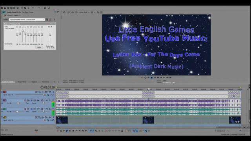This screenshot has width=251, height=141.
Task: Open the EQ Preset dropdown list
Action: pos(44,20)
